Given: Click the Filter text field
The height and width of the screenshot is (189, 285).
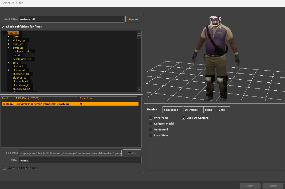Looking at the screenshot, I should pos(80,160).
